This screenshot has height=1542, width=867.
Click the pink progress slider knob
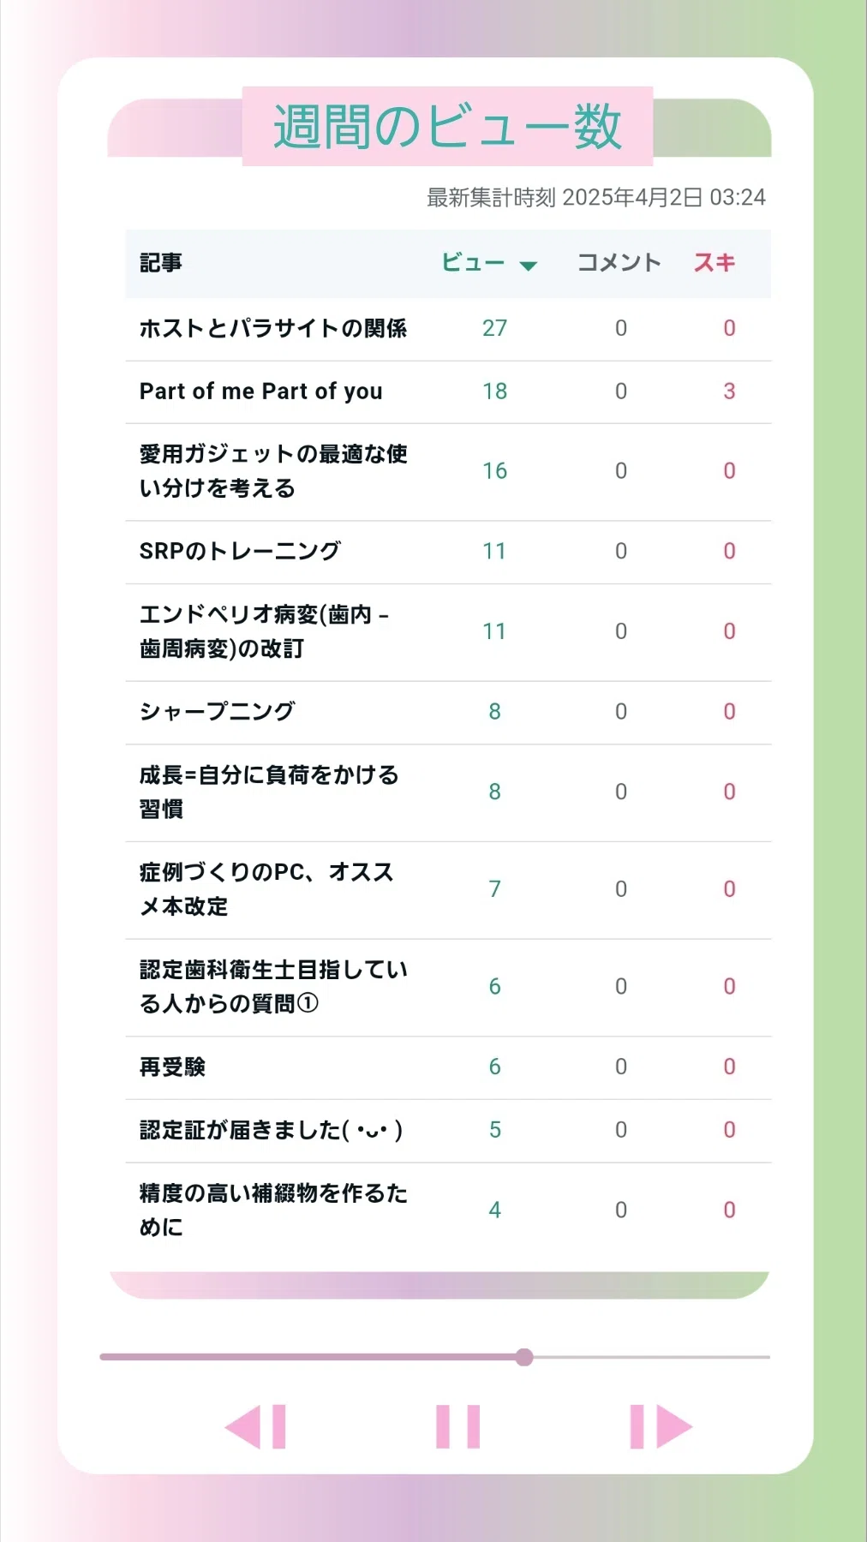tap(524, 1357)
